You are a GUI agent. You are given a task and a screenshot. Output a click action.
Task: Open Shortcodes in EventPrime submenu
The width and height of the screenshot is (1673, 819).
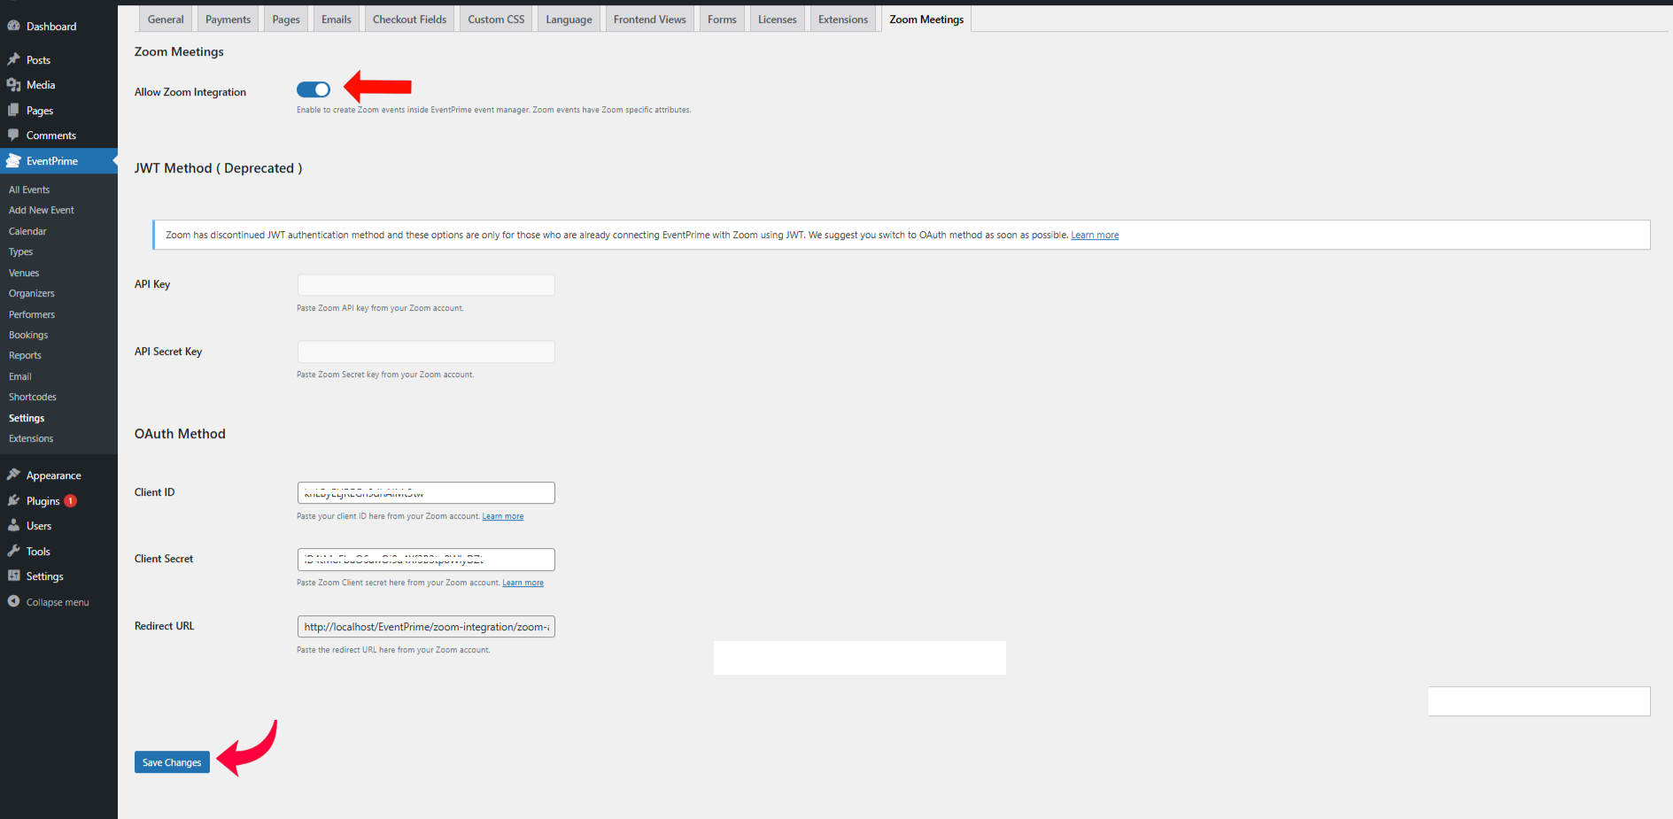pyautogui.click(x=33, y=397)
